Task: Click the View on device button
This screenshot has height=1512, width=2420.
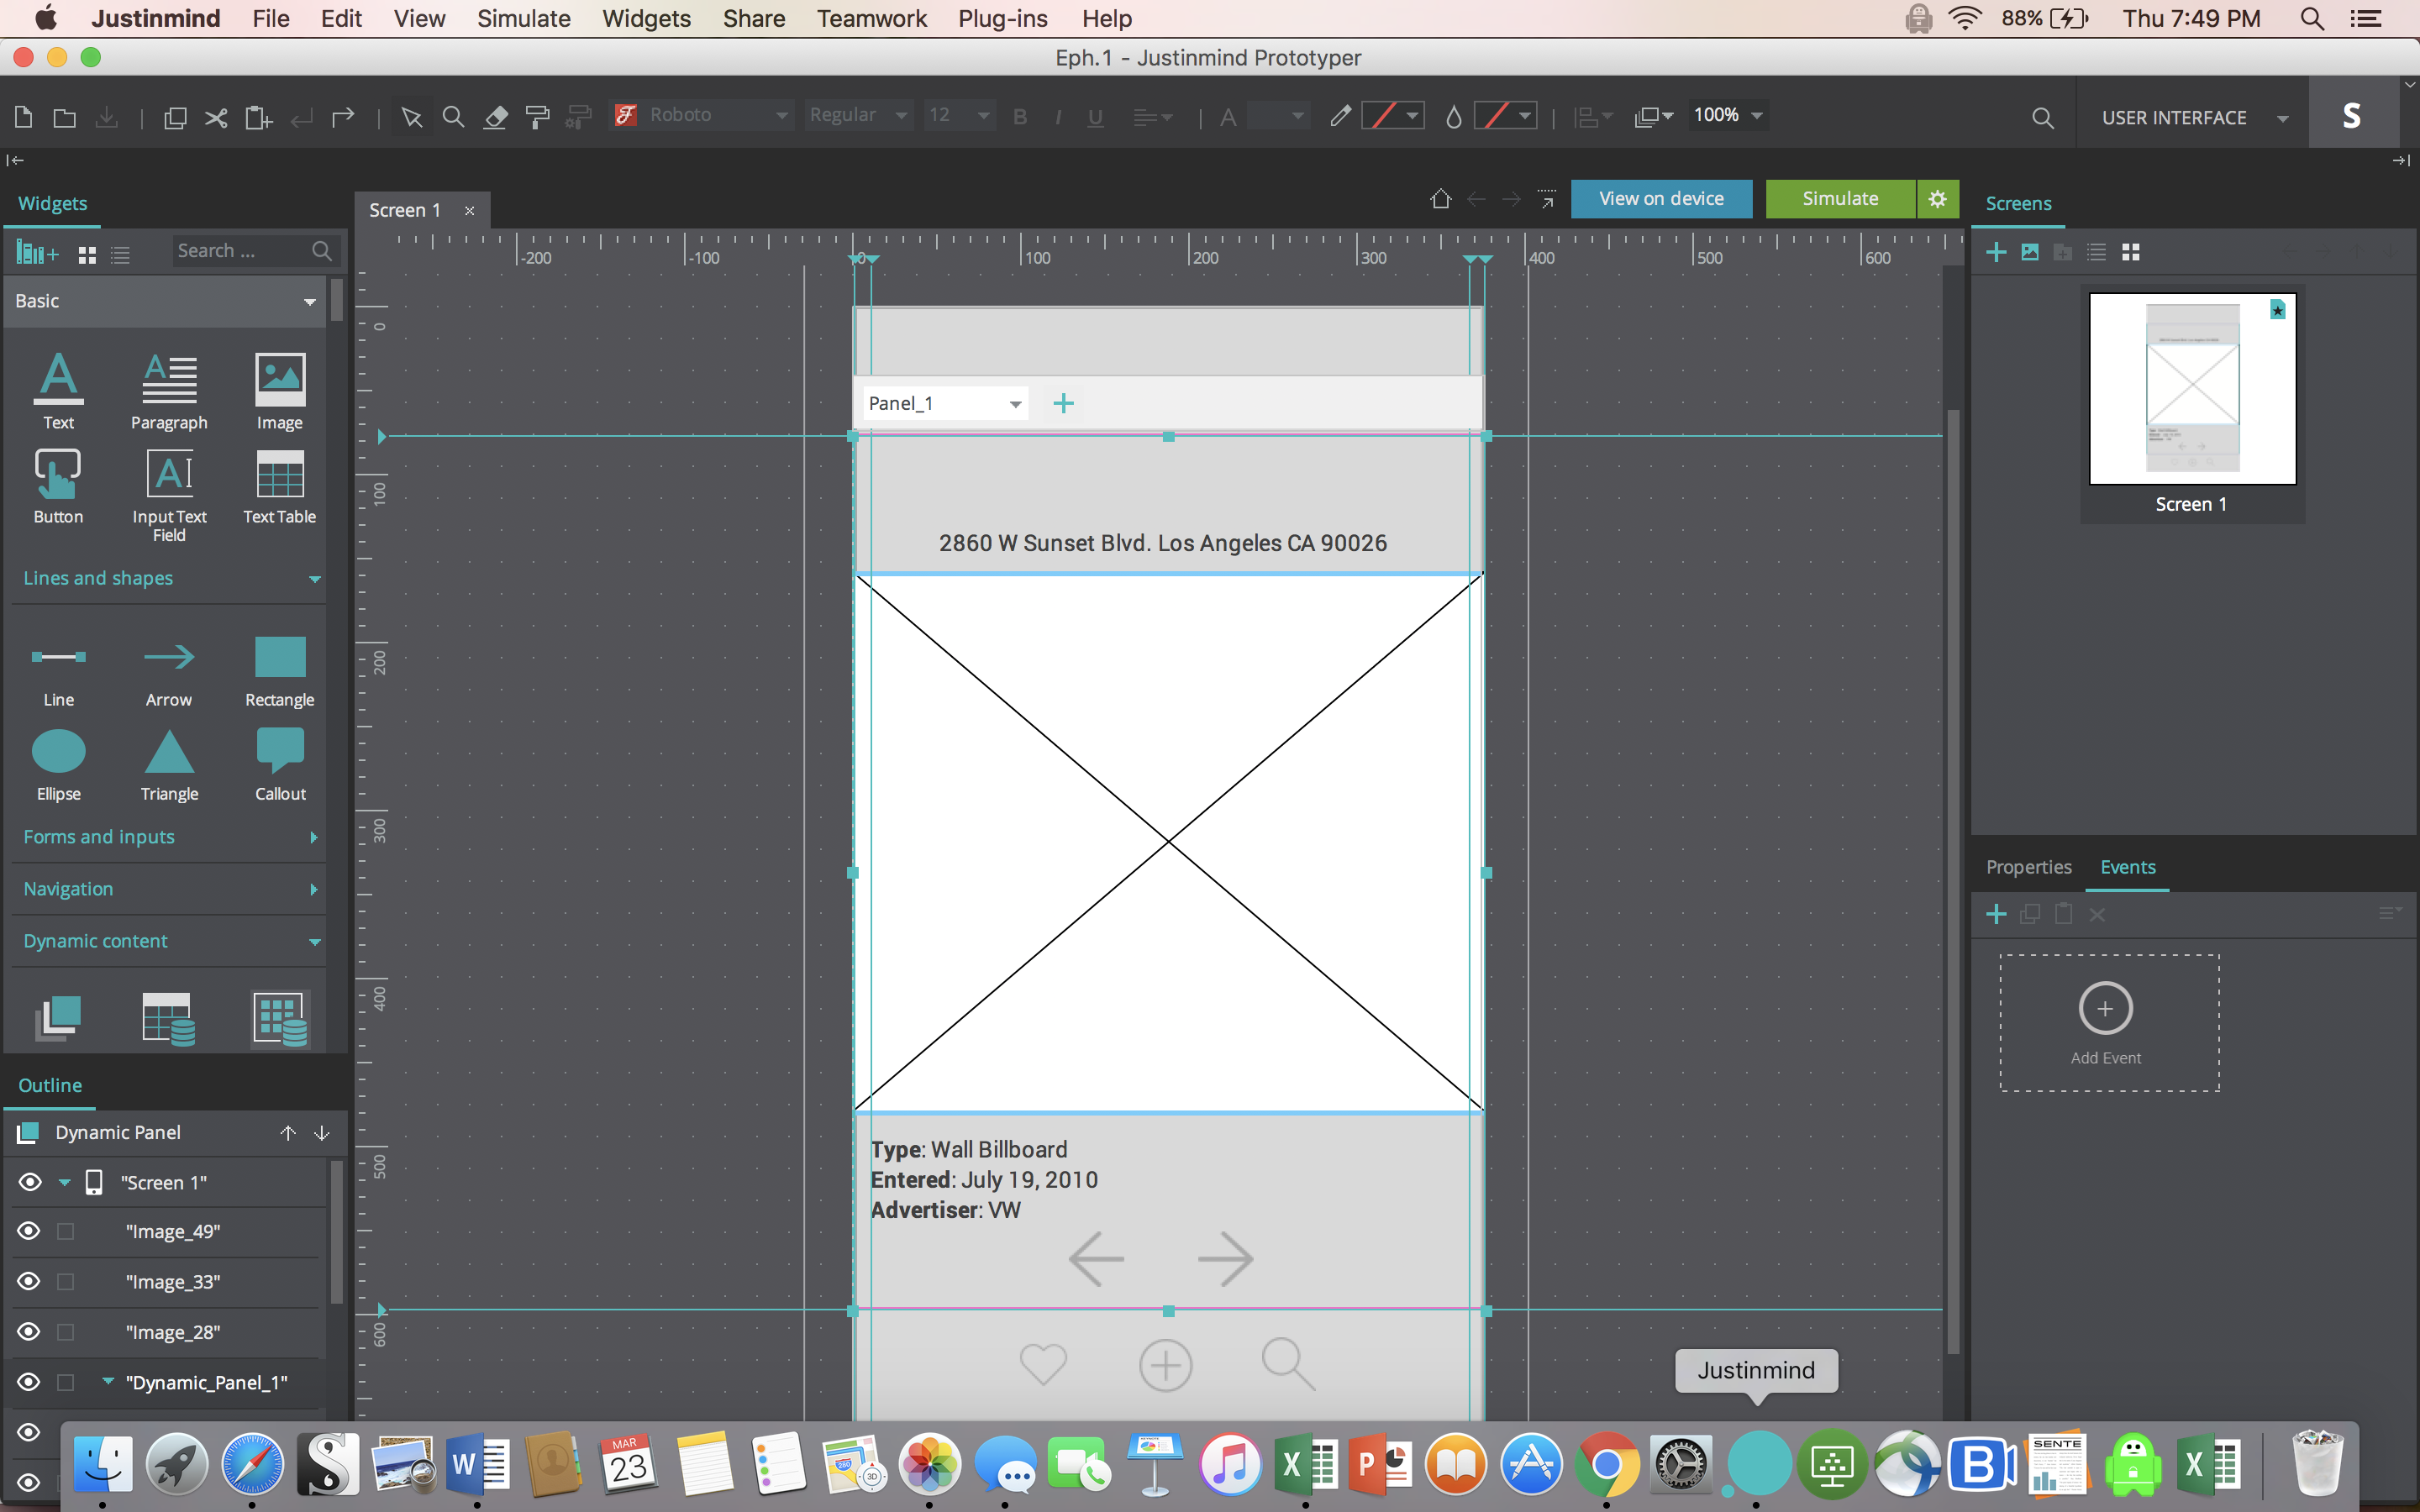Action: point(1660,199)
